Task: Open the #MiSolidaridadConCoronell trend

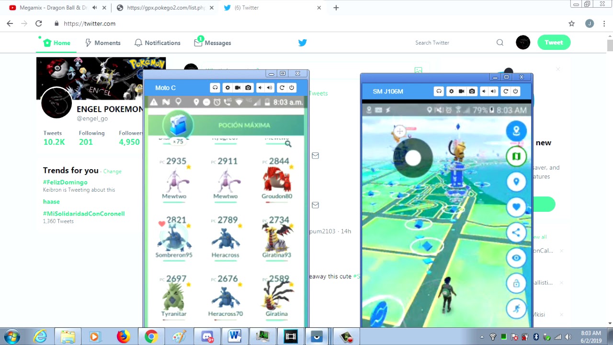Action: 84,214
